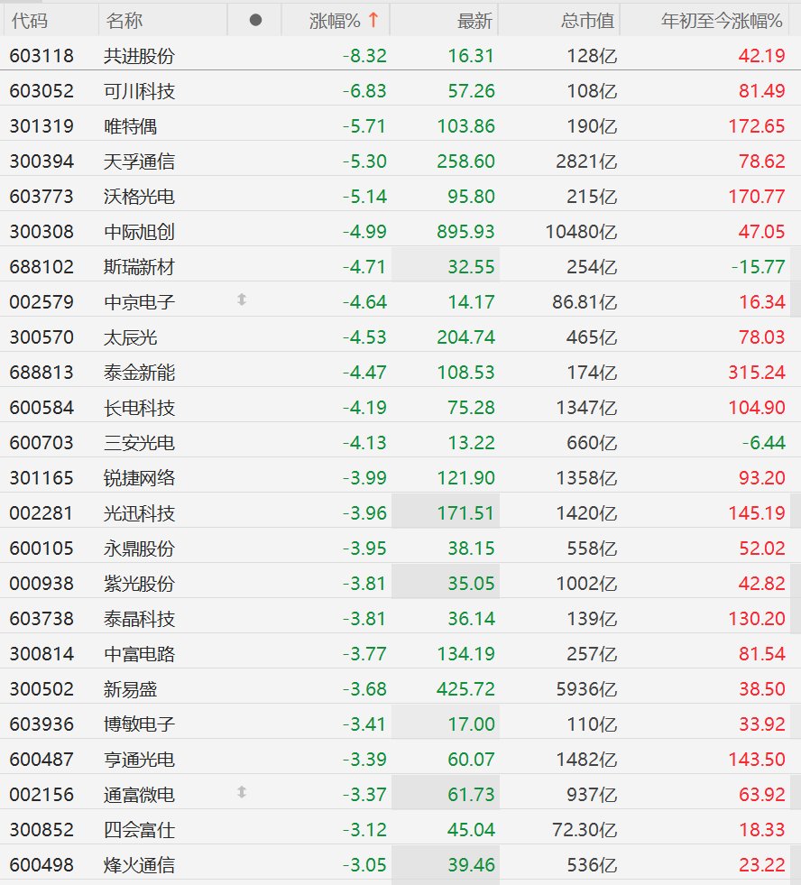This screenshot has height=885, width=801.
Task: Open 唯特偶 stock name
Action: (x=131, y=126)
